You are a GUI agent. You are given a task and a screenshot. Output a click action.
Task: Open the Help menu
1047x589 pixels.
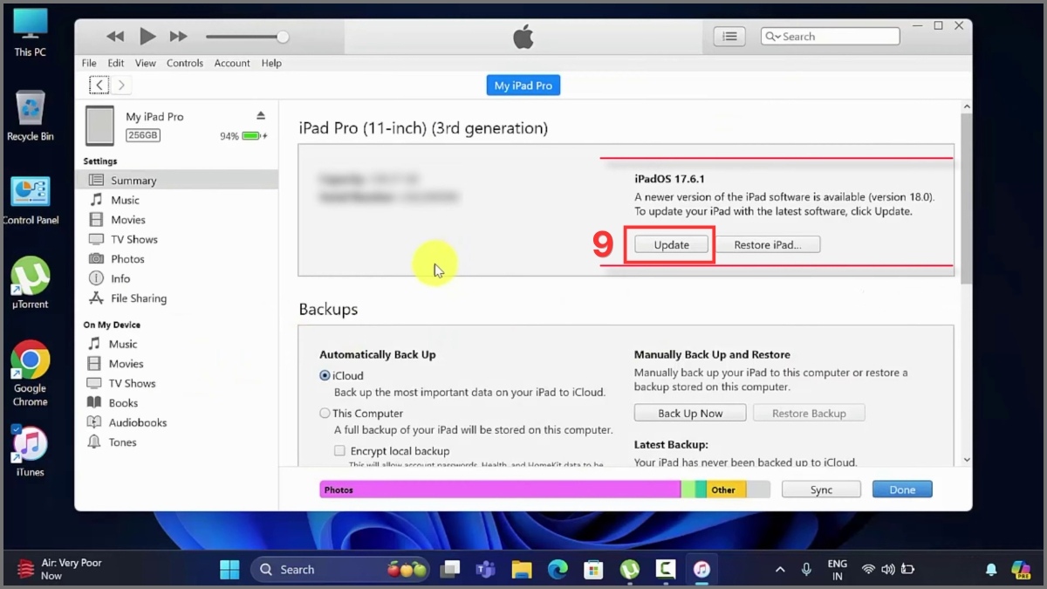271,63
